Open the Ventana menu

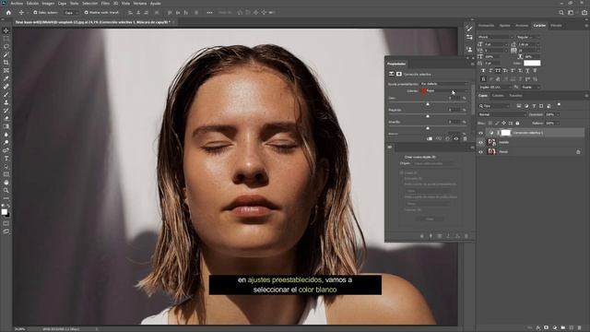(139, 3)
